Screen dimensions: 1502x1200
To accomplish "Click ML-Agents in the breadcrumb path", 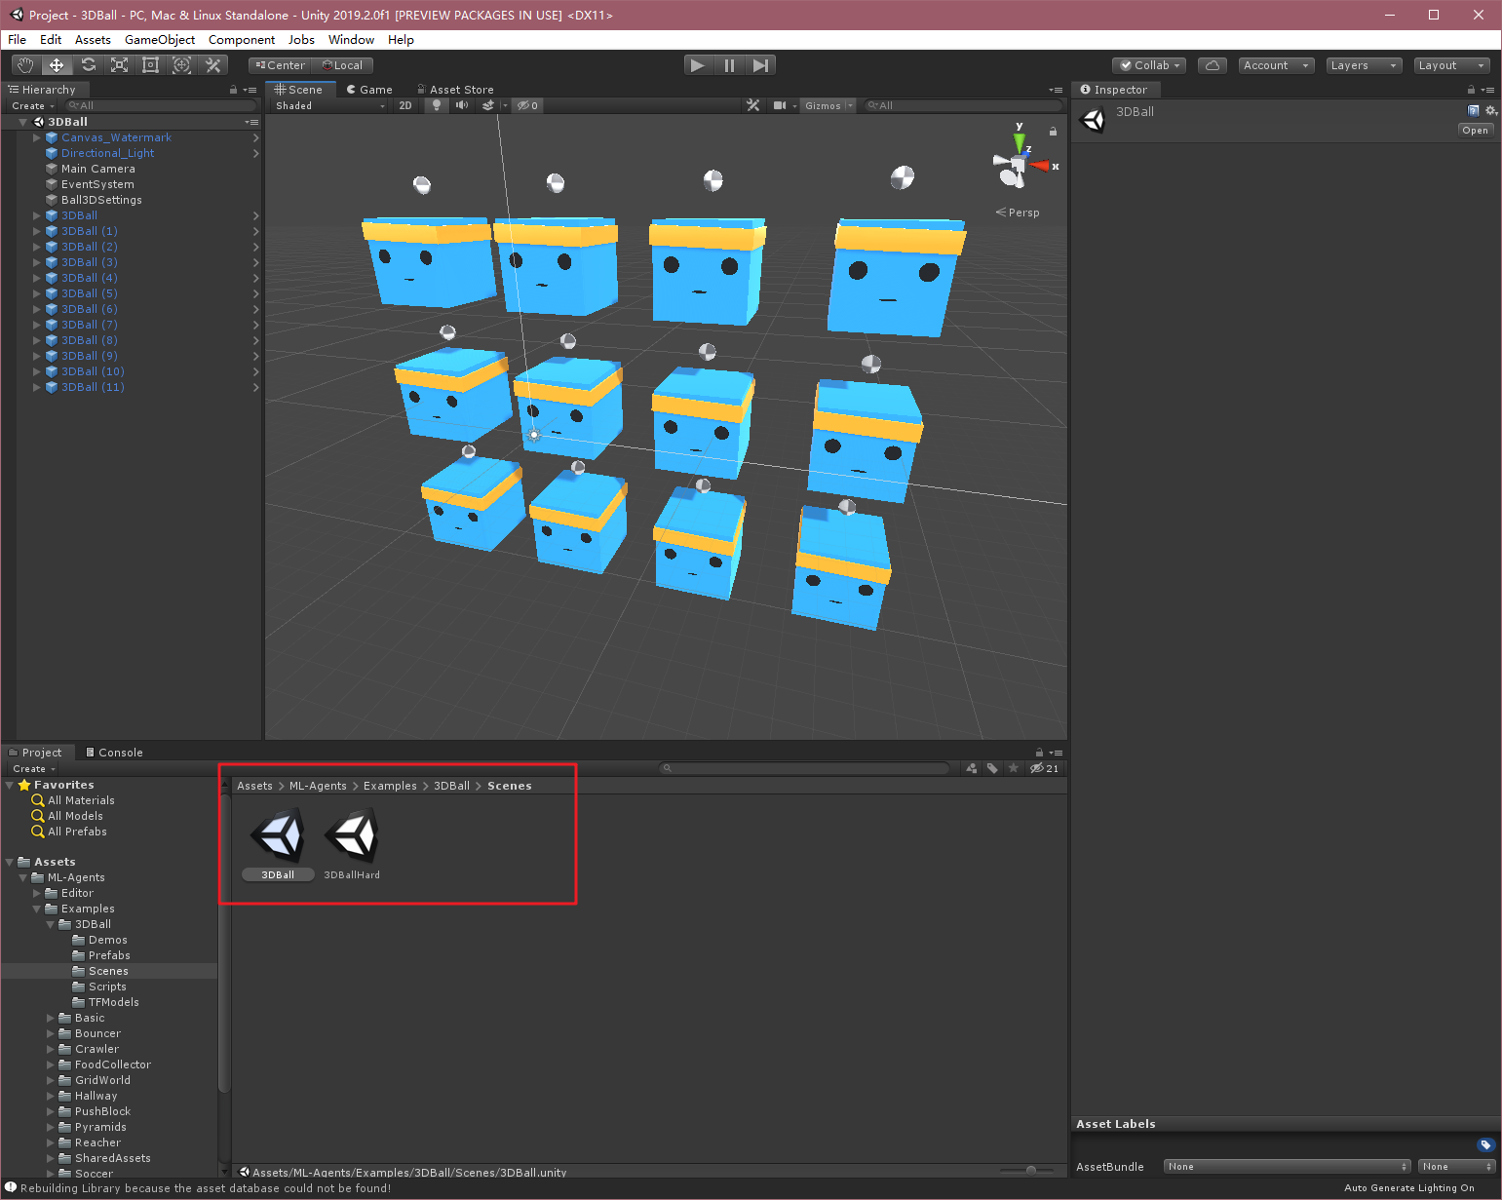I will pyautogui.click(x=318, y=786).
